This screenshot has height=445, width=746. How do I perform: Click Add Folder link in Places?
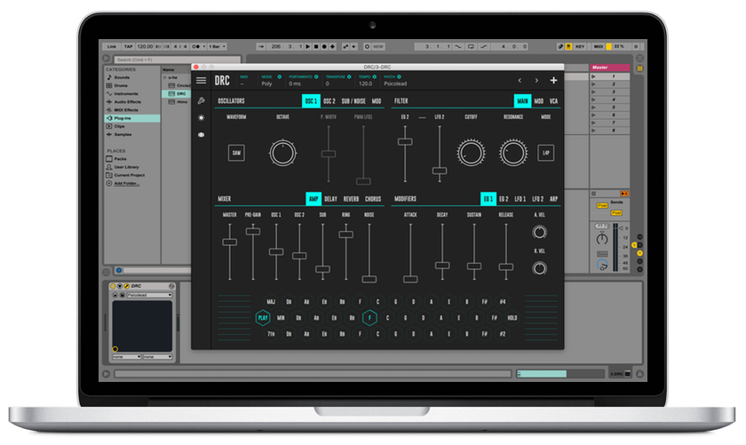pyautogui.click(x=126, y=183)
